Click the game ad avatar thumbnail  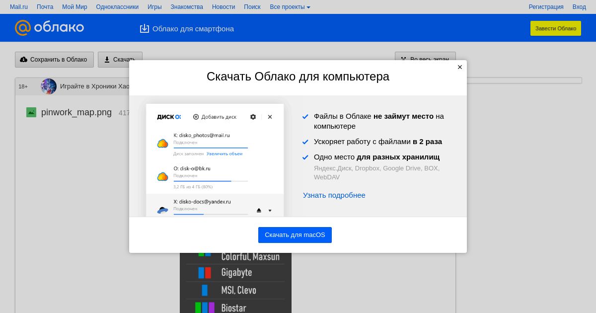49,86
